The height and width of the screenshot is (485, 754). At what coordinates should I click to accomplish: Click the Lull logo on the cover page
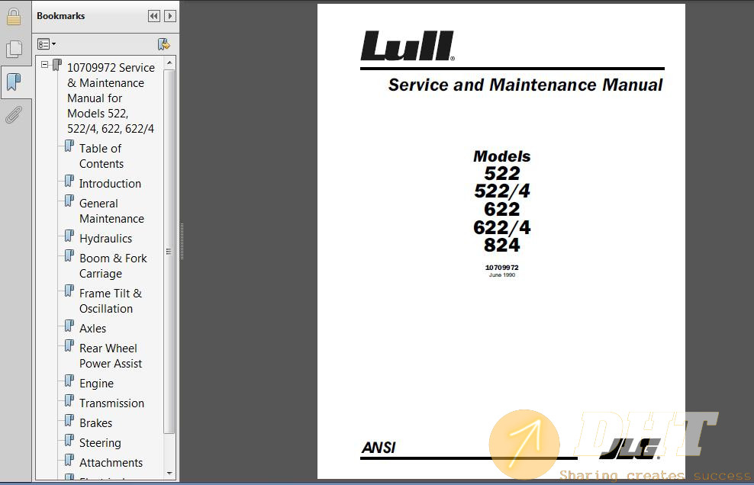408,47
